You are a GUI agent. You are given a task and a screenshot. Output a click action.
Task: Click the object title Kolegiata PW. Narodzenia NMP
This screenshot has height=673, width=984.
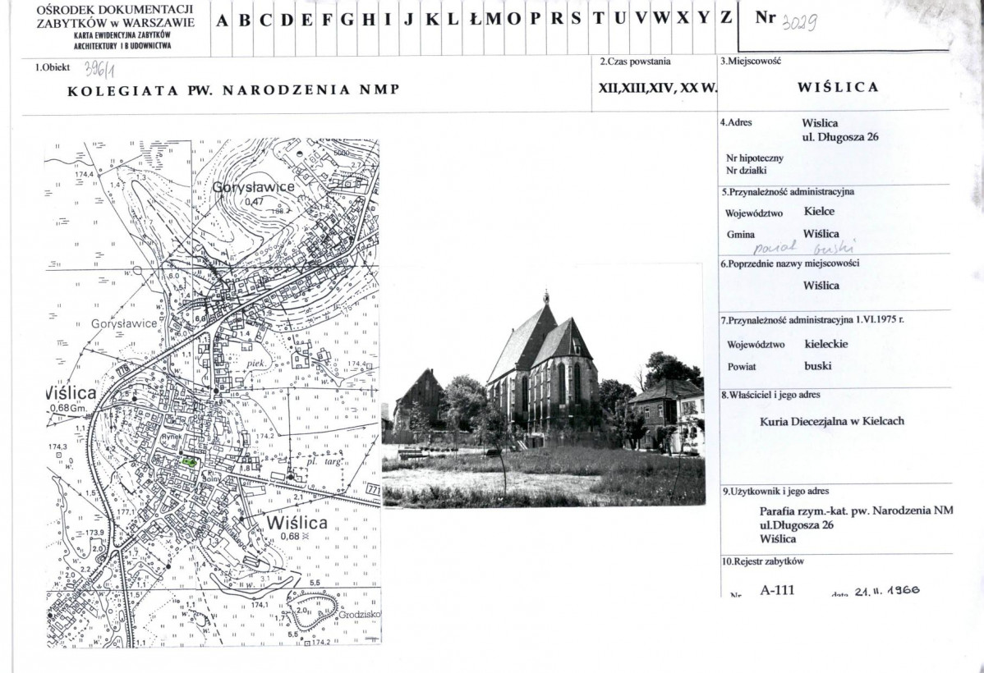point(233,89)
